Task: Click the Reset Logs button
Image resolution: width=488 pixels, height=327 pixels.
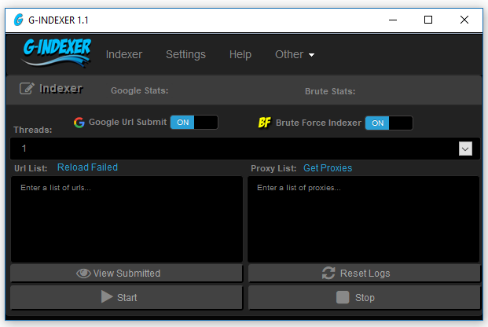Action: pyautogui.click(x=364, y=273)
